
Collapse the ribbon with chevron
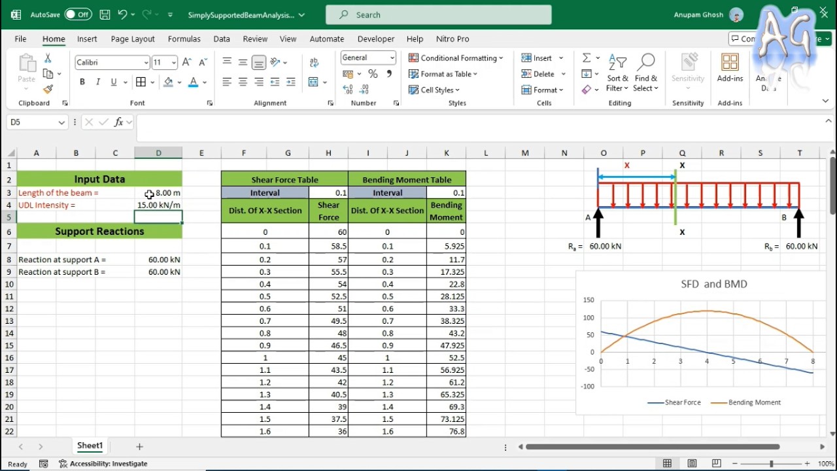pos(825,101)
